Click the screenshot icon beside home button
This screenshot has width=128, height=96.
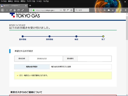coord(19,10)
